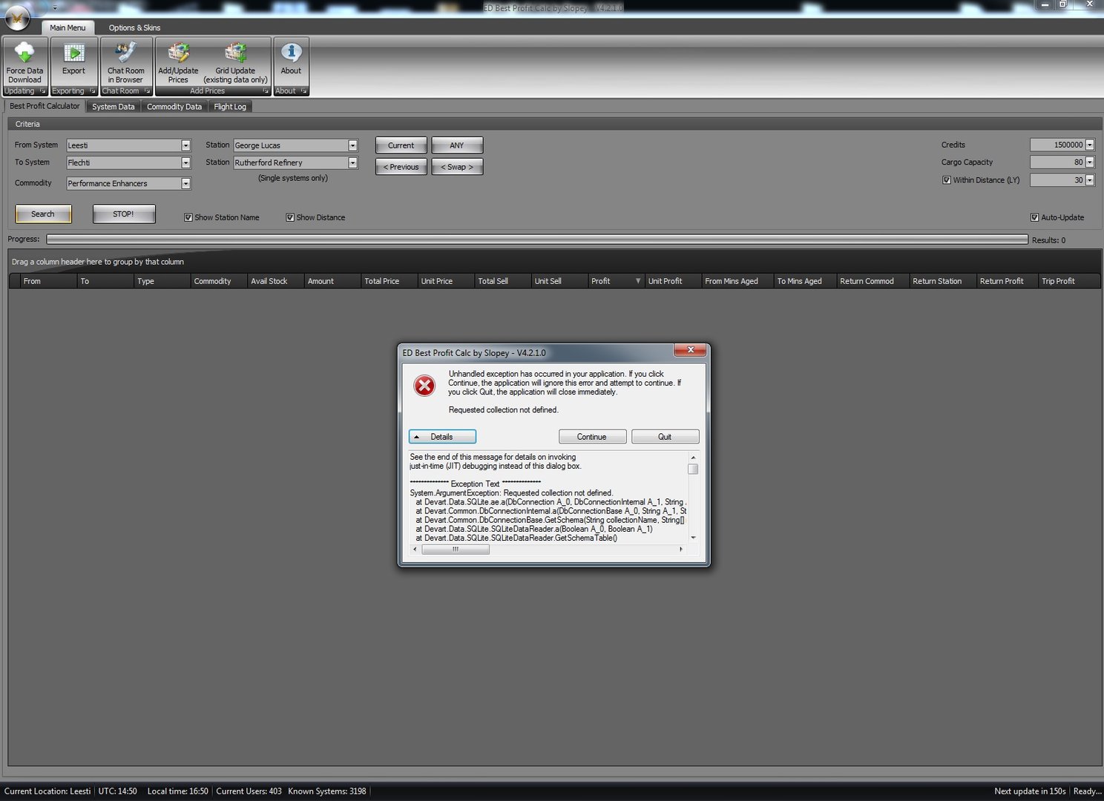Select Best Profit Calculator tab
The height and width of the screenshot is (801, 1104).
pos(45,106)
